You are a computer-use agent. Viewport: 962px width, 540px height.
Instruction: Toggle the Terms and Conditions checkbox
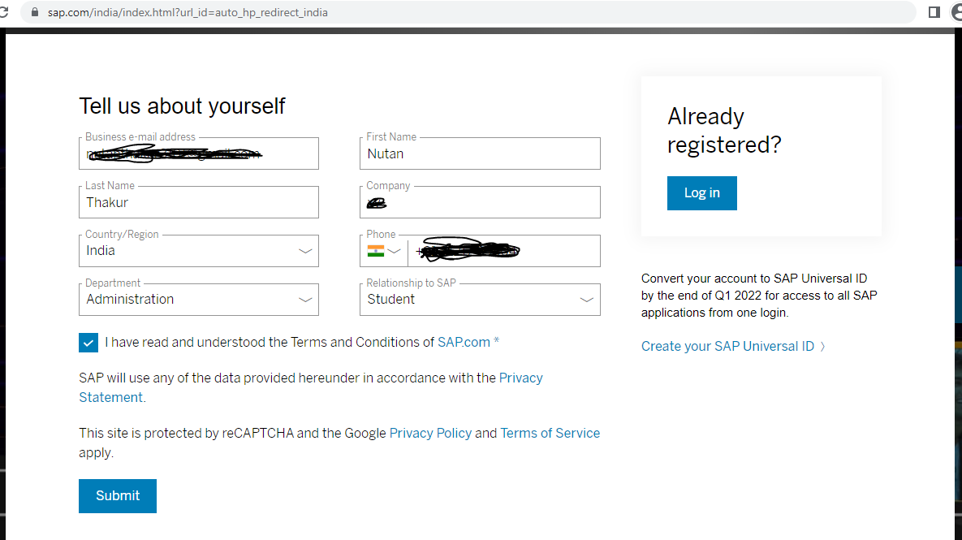pos(88,343)
